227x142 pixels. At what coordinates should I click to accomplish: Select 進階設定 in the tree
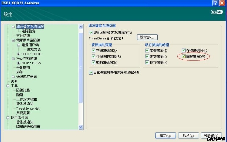28,31
